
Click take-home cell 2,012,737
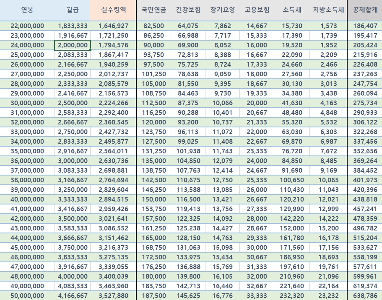point(113,74)
